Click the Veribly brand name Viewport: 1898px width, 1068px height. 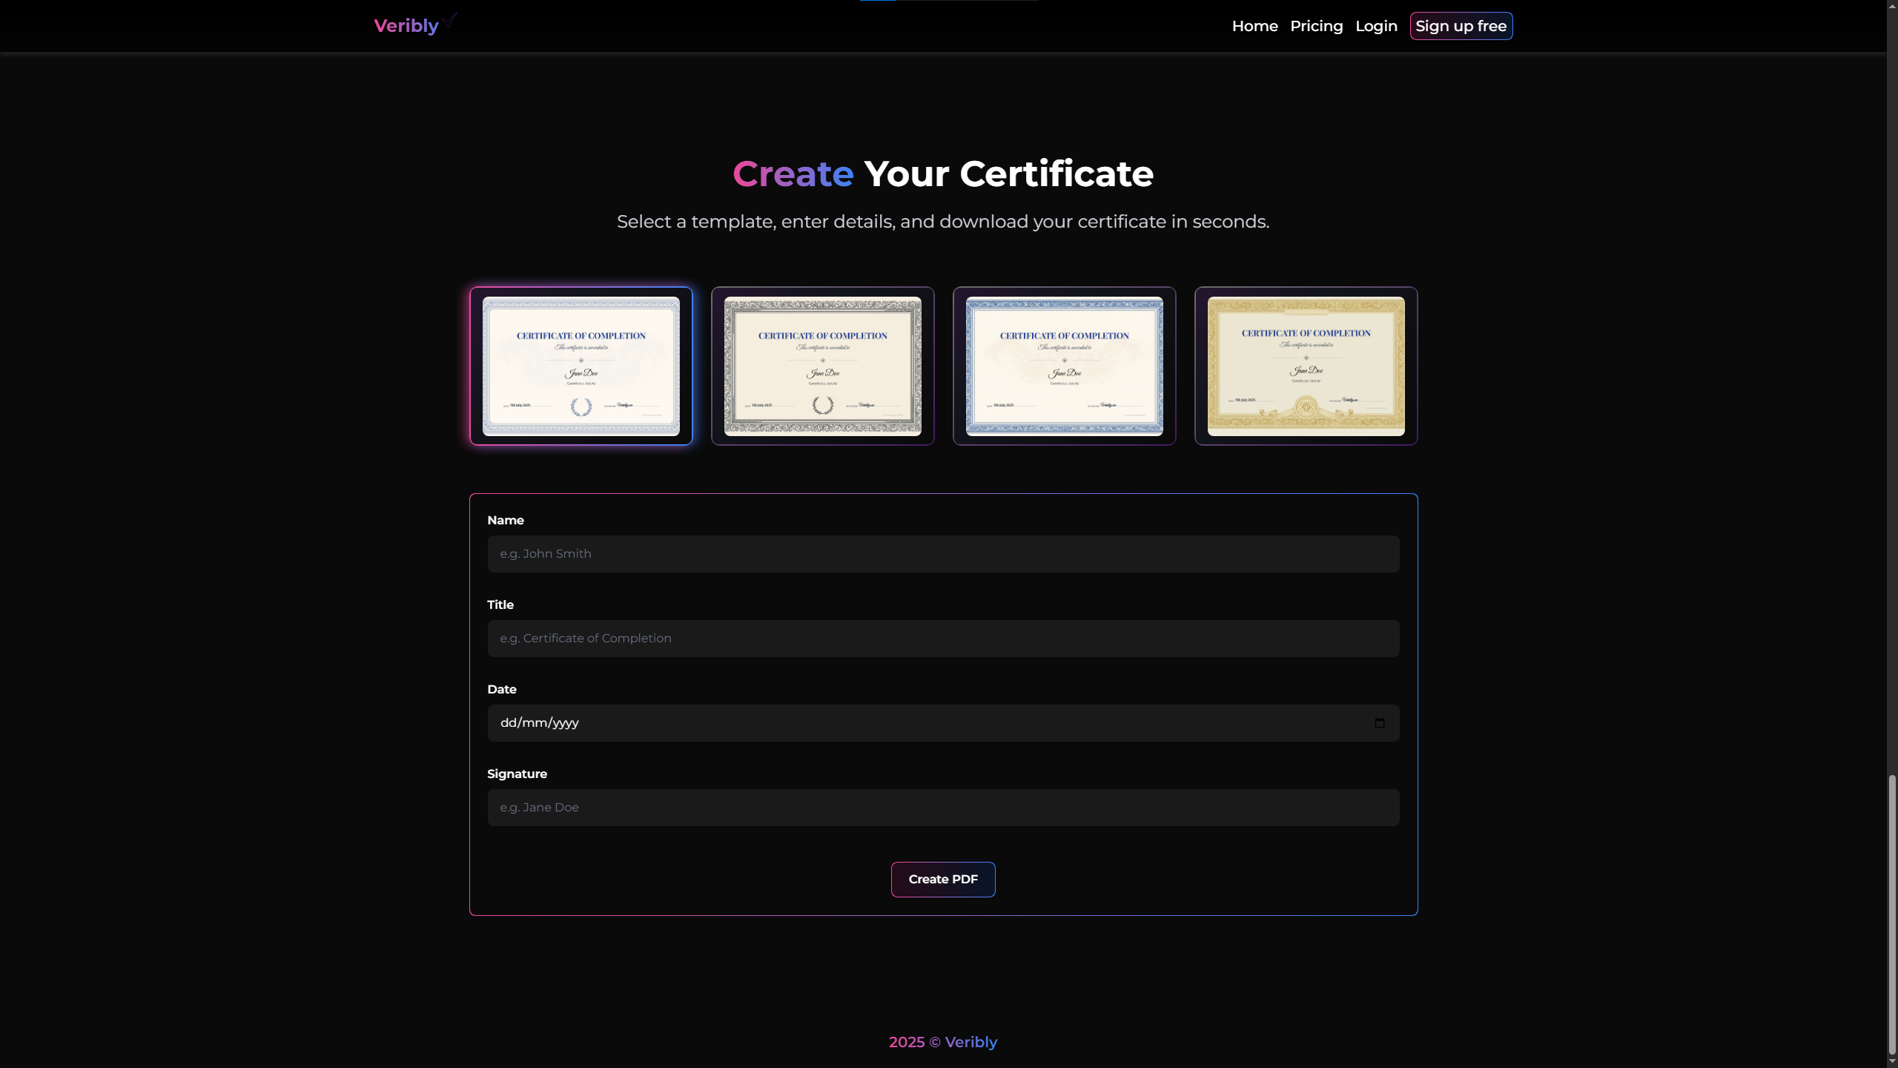406,26
